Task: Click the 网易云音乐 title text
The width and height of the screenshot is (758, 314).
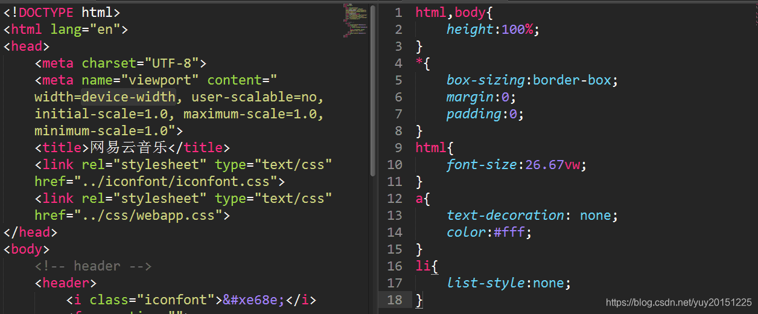Action: tap(129, 147)
